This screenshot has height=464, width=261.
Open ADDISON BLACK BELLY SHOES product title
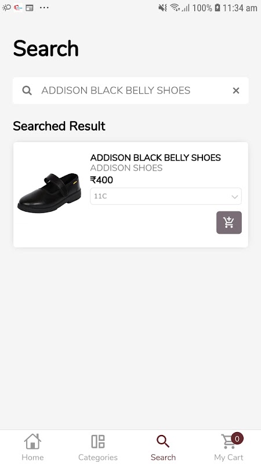click(155, 158)
